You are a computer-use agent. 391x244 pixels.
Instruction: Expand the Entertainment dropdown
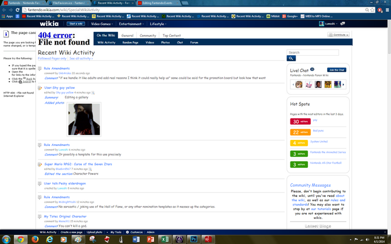(x=131, y=24)
